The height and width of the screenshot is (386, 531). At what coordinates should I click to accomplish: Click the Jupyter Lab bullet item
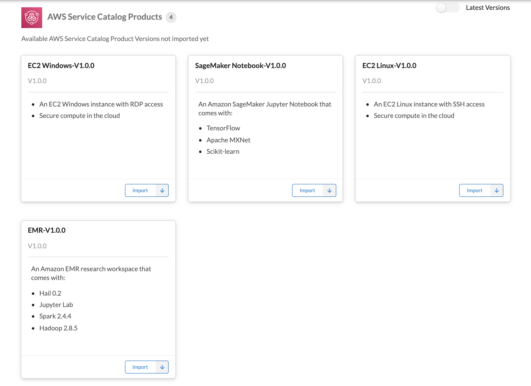(x=56, y=305)
